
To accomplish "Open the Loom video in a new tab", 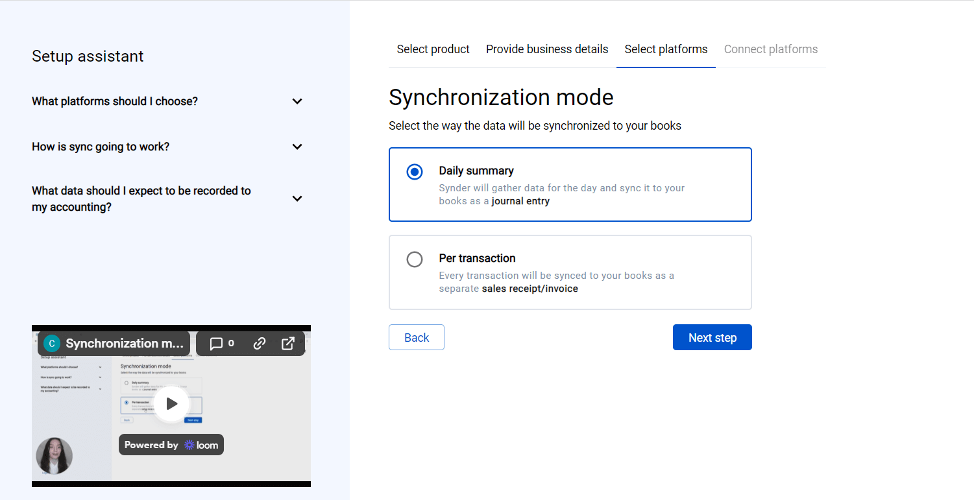I will 287,343.
